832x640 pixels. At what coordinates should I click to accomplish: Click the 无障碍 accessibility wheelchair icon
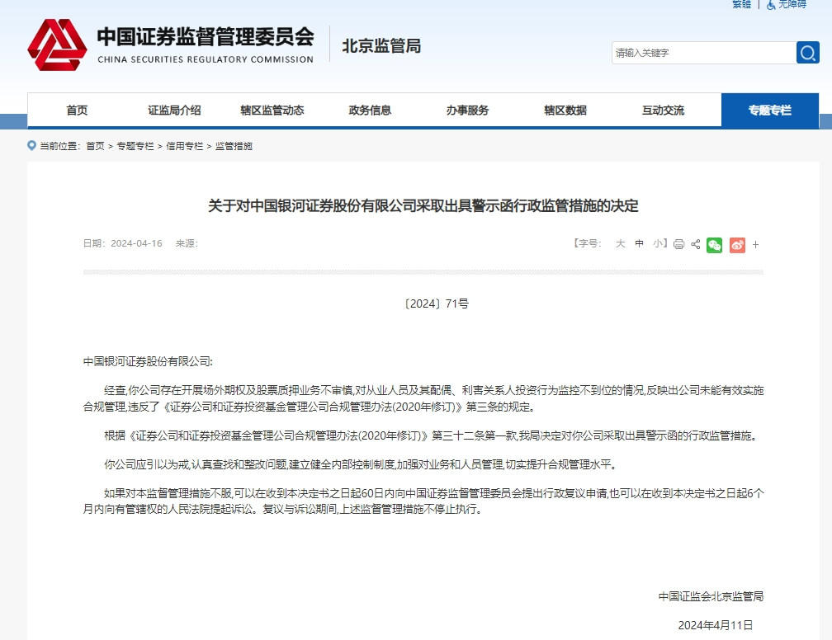[771, 5]
